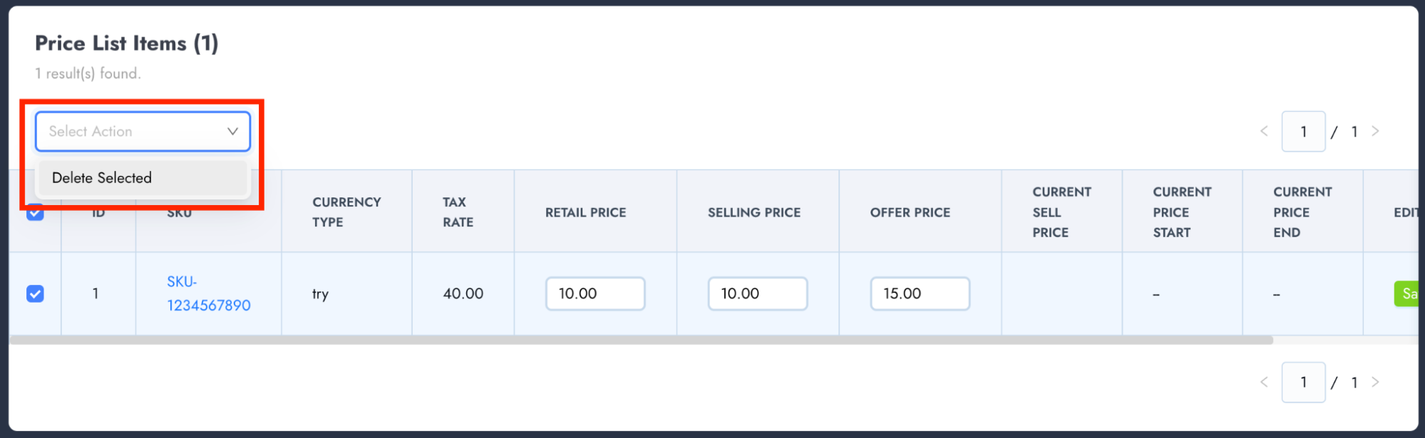Go to previous page in bottom pagination
This screenshot has width=1425, height=438.
pyautogui.click(x=1264, y=382)
